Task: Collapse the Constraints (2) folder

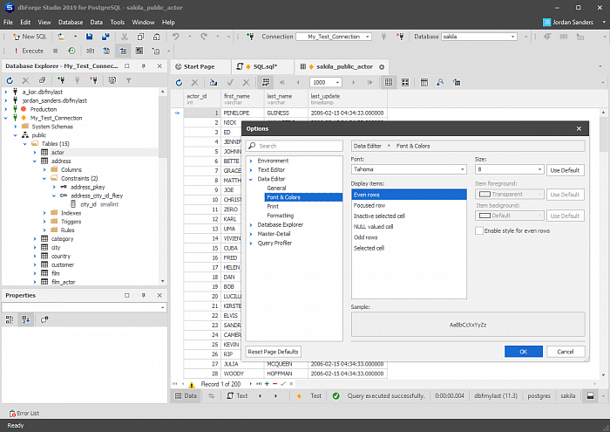Action: (44, 178)
